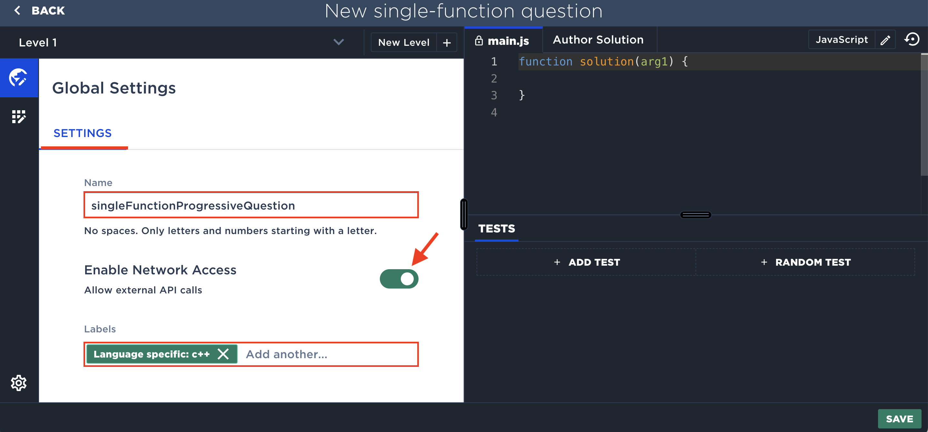Select the SETTINGS tab
This screenshot has height=432, width=928.
click(x=83, y=133)
